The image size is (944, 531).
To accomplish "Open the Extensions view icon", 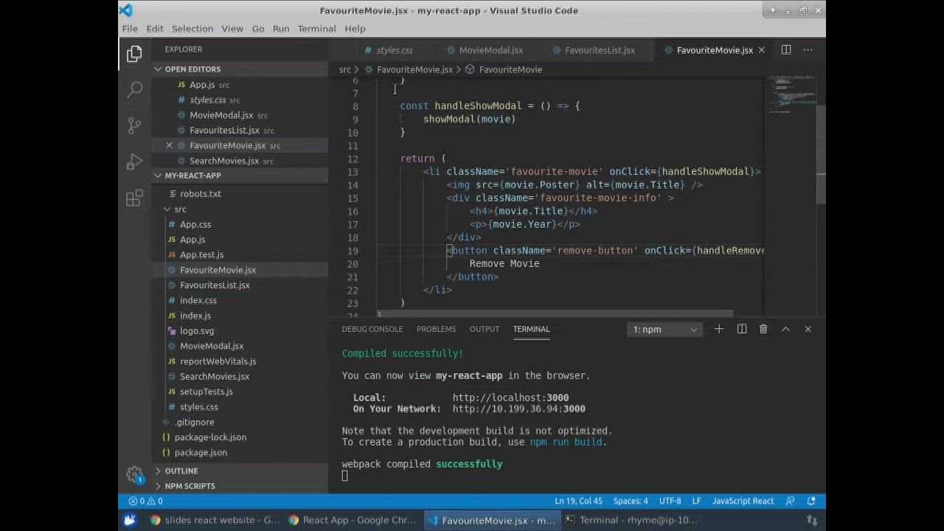I will coord(134,198).
